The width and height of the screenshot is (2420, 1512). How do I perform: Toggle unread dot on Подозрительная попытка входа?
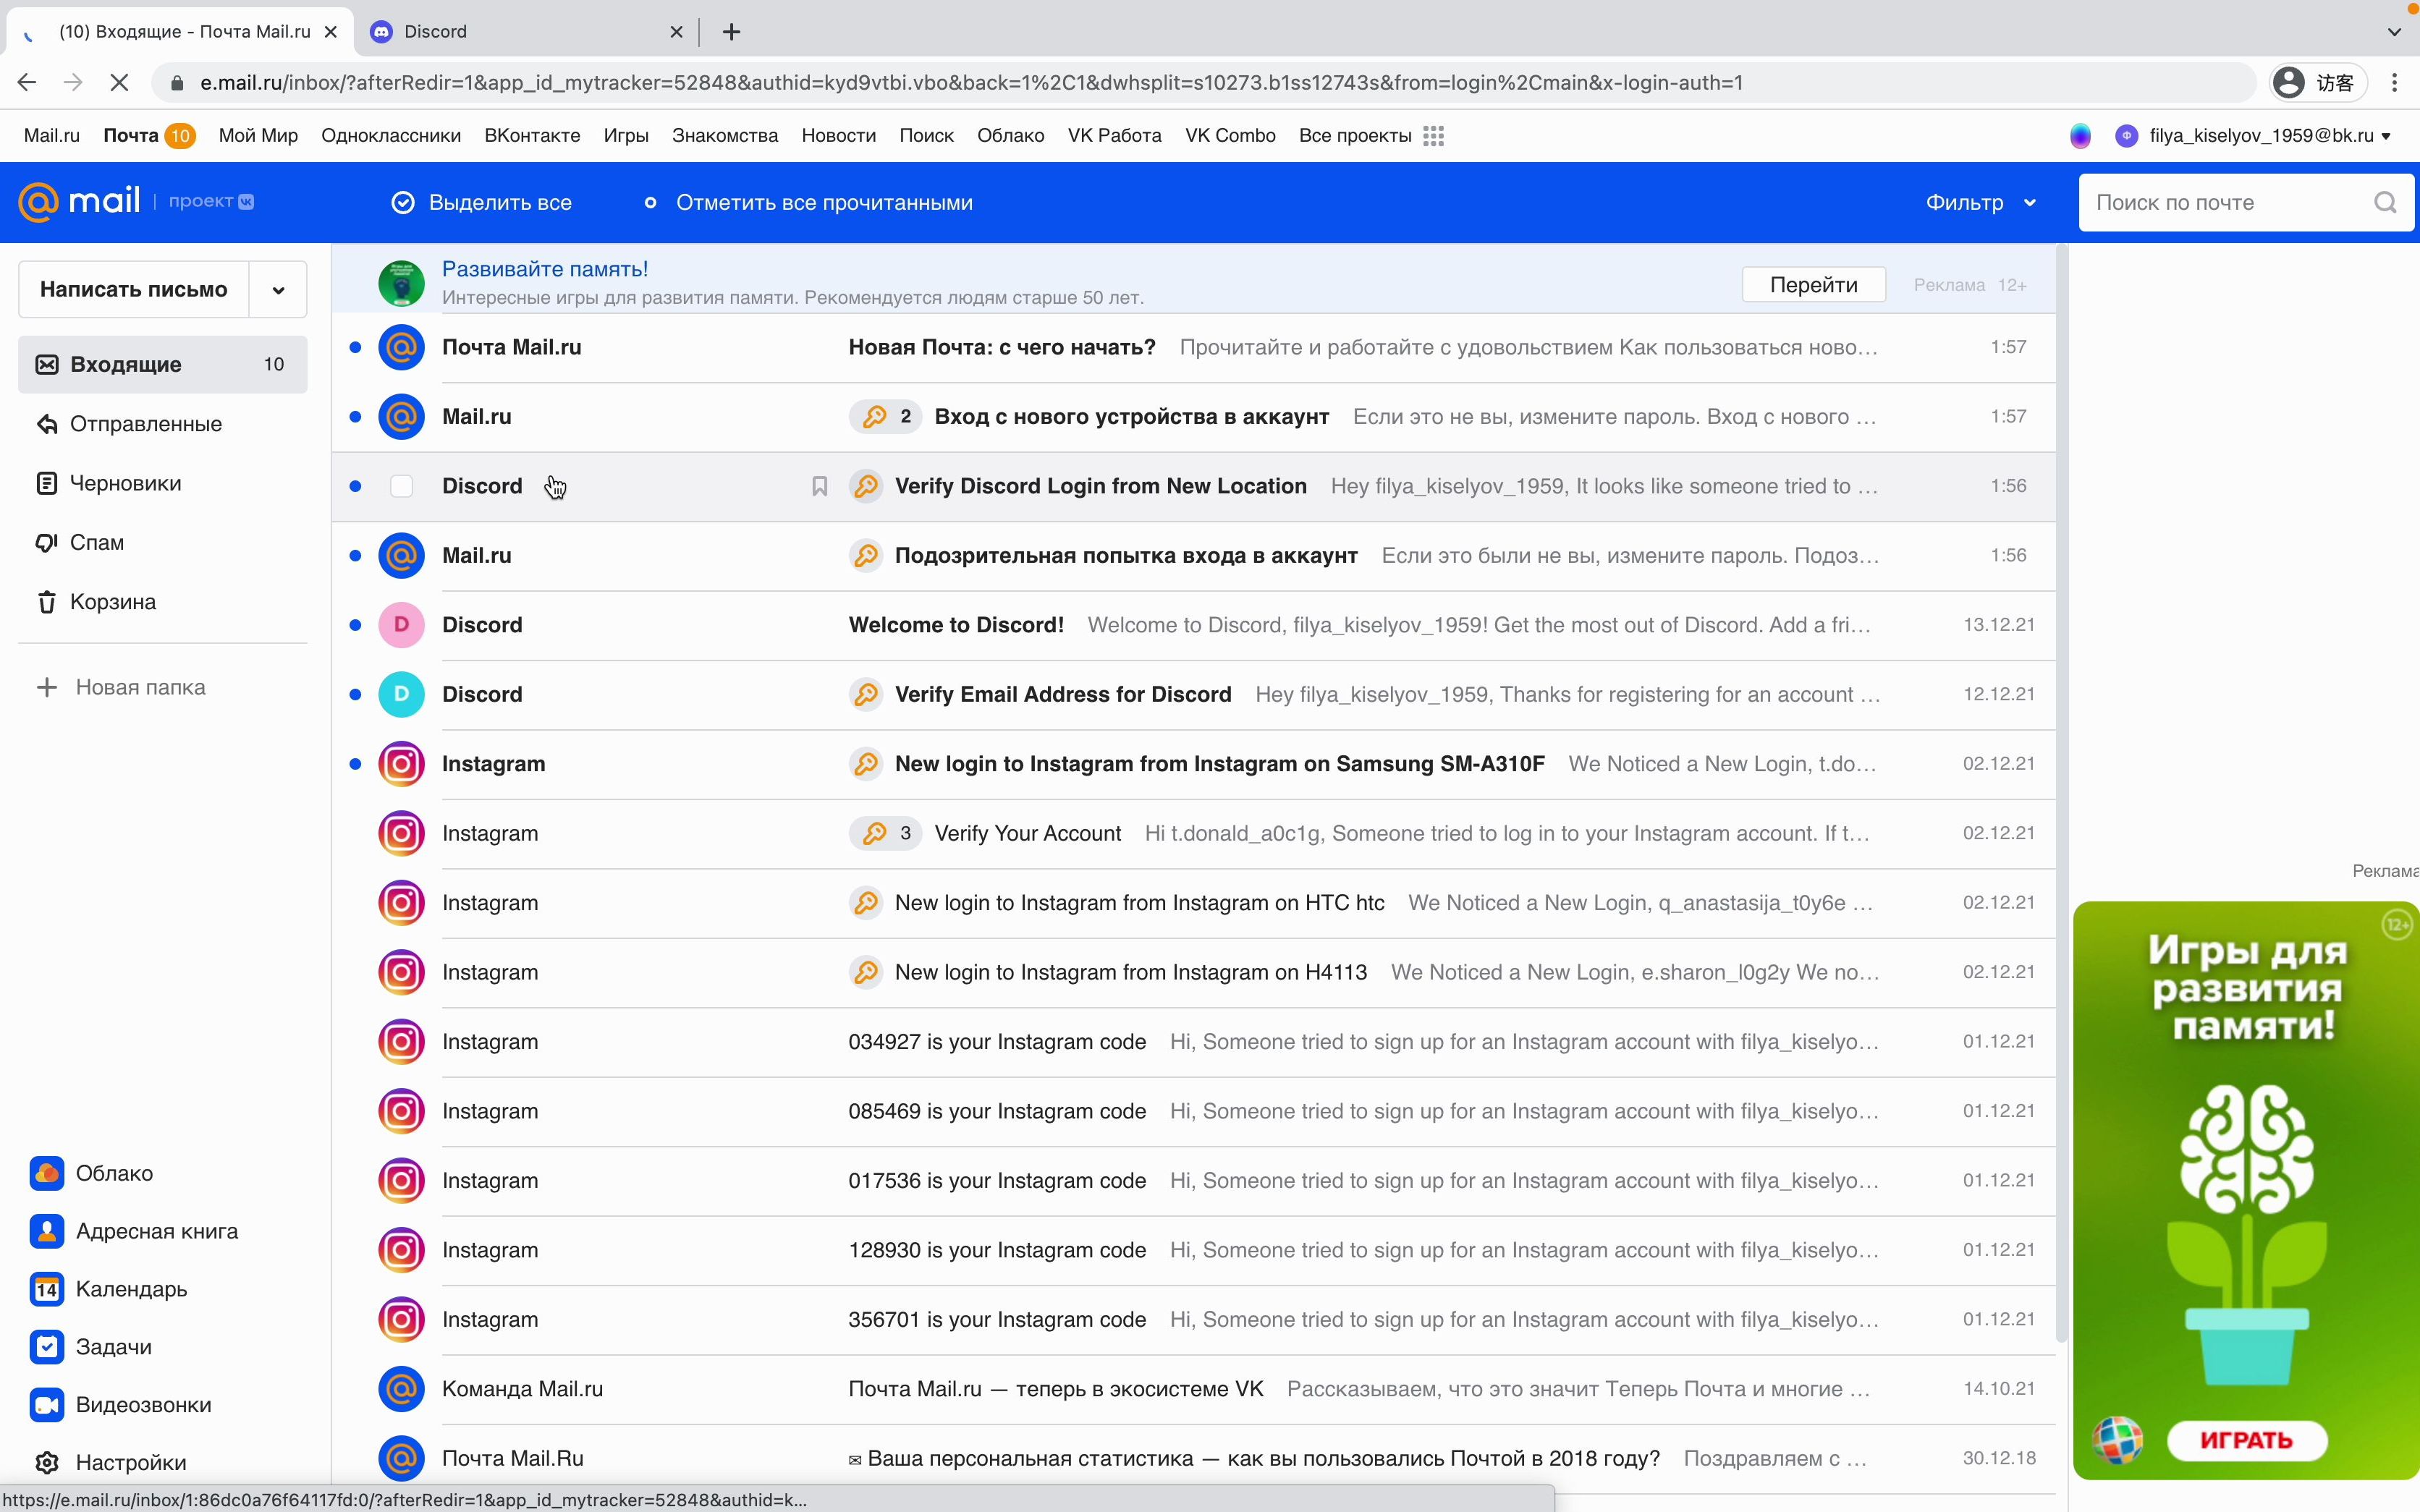pos(355,555)
